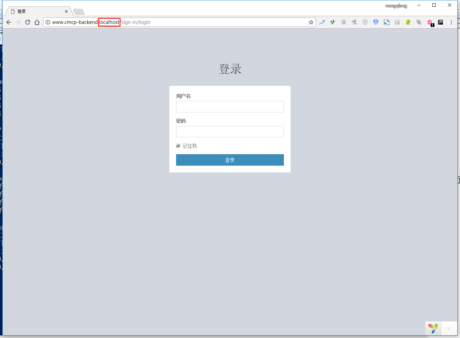Image resolution: width=460 pixels, height=338 pixels.
Task: Open the gray page-layout extension icon
Action: [397, 22]
